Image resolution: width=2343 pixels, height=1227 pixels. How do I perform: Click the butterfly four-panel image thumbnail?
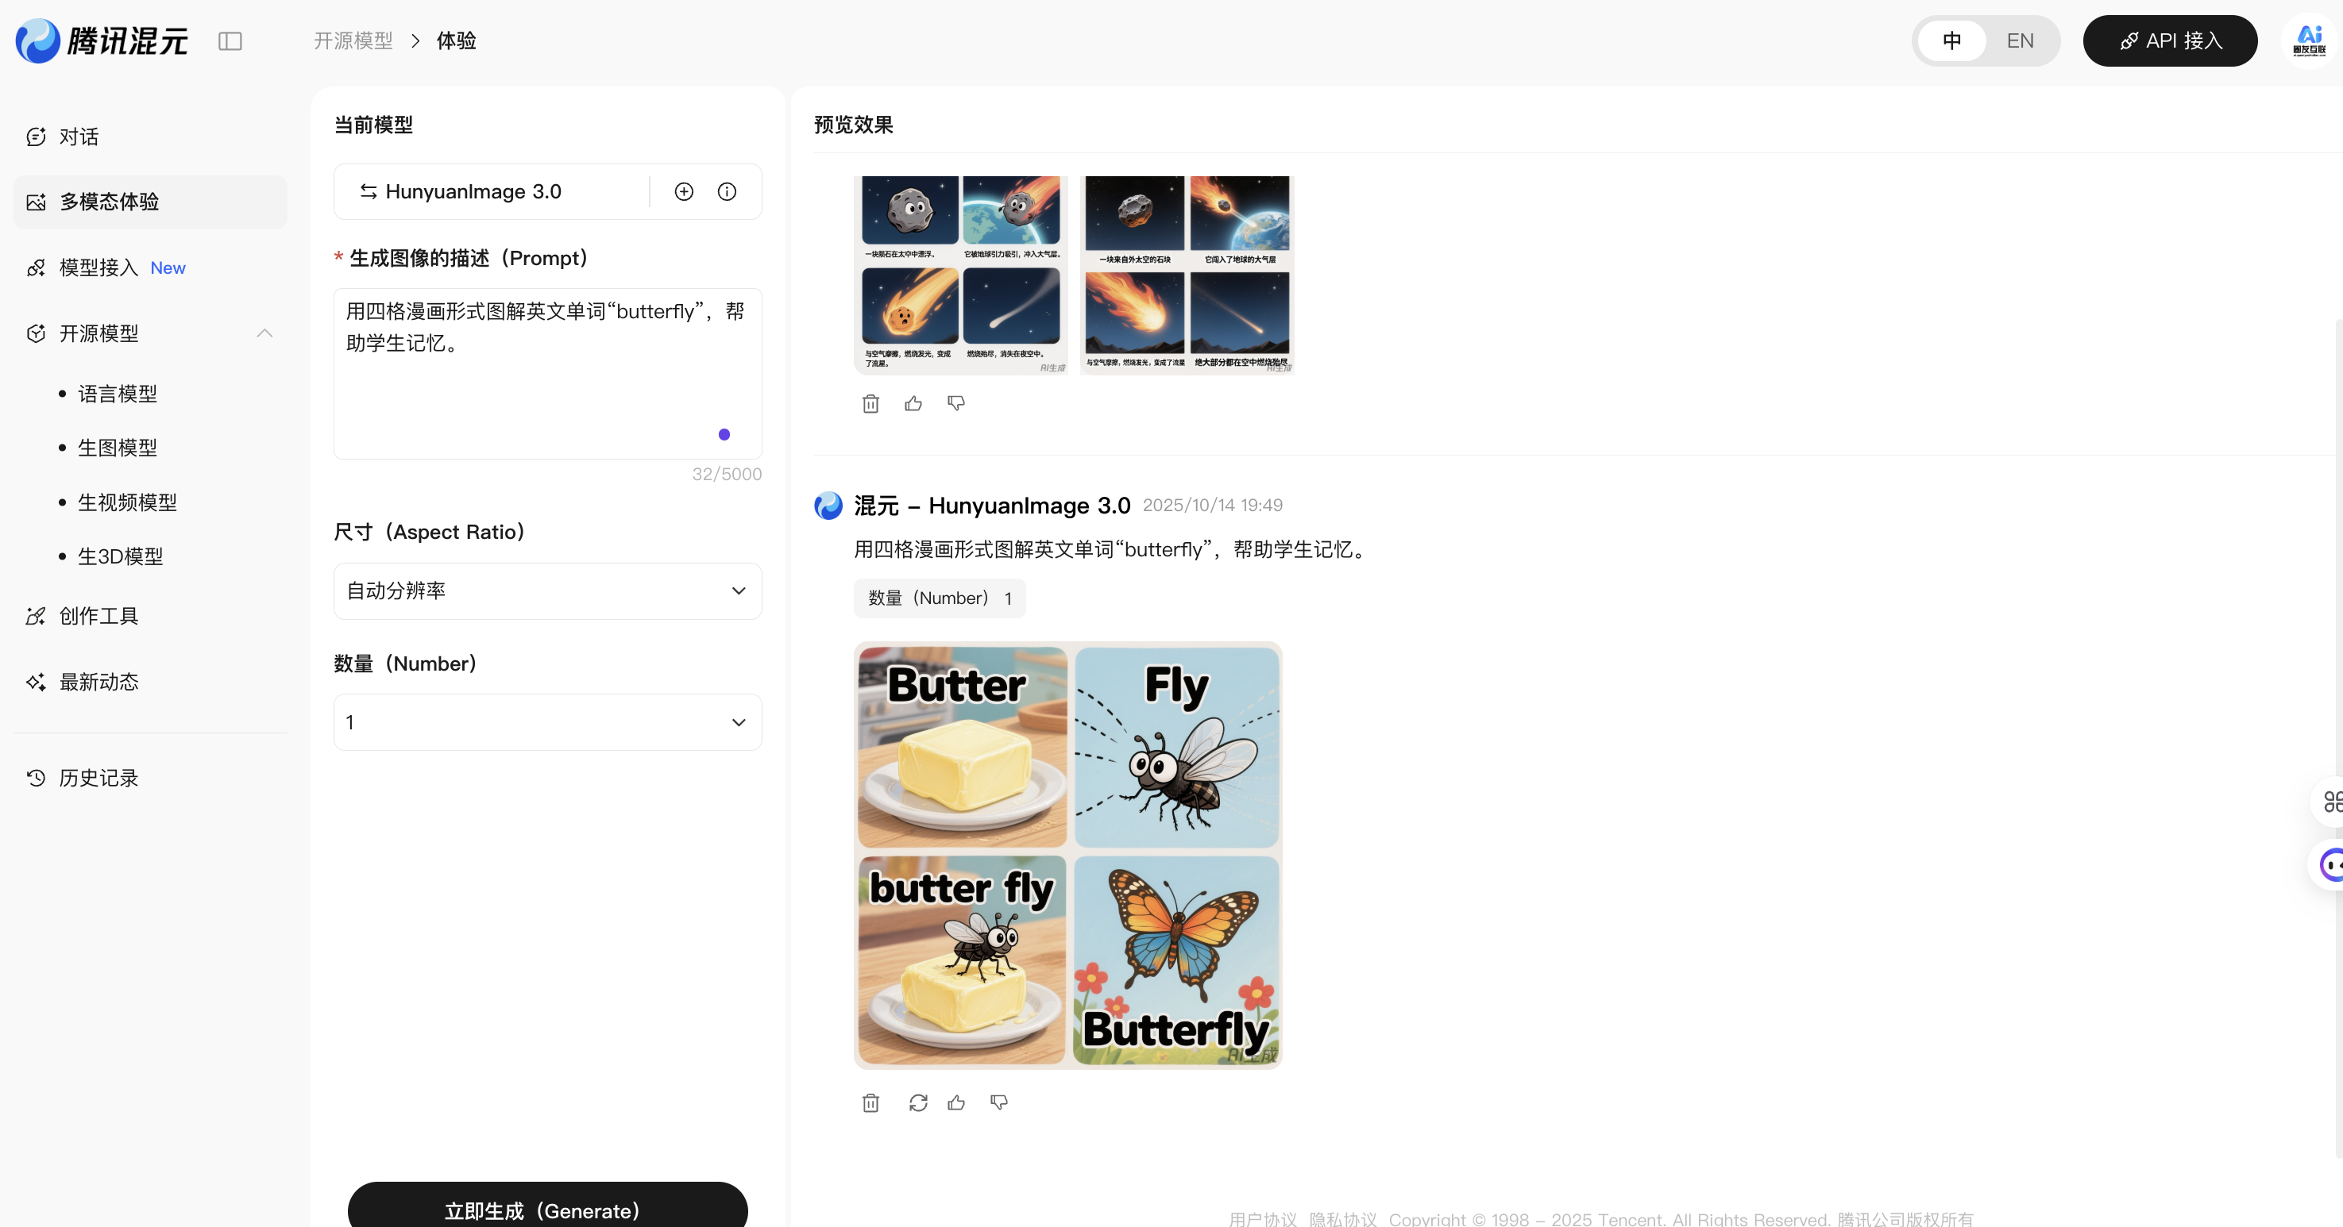point(1067,856)
